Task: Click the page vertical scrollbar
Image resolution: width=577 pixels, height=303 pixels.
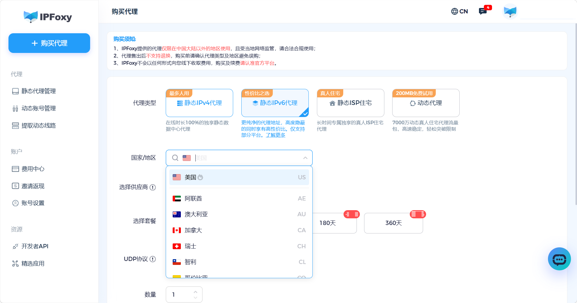Action: (x=575, y=114)
